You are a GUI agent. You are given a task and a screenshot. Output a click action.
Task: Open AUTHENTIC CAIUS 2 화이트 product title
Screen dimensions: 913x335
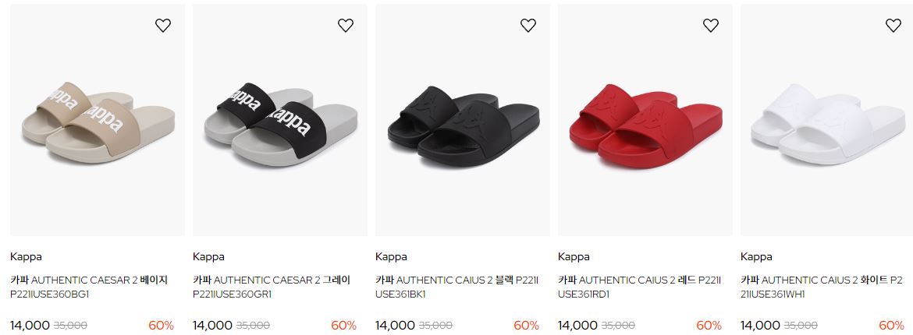pyautogui.click(x=822, y=287)
